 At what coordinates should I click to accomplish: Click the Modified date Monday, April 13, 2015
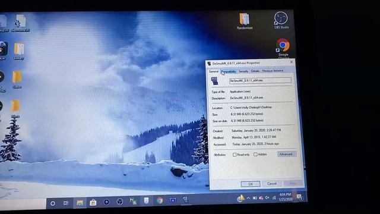pyautogui.click(x=254, y=137)
